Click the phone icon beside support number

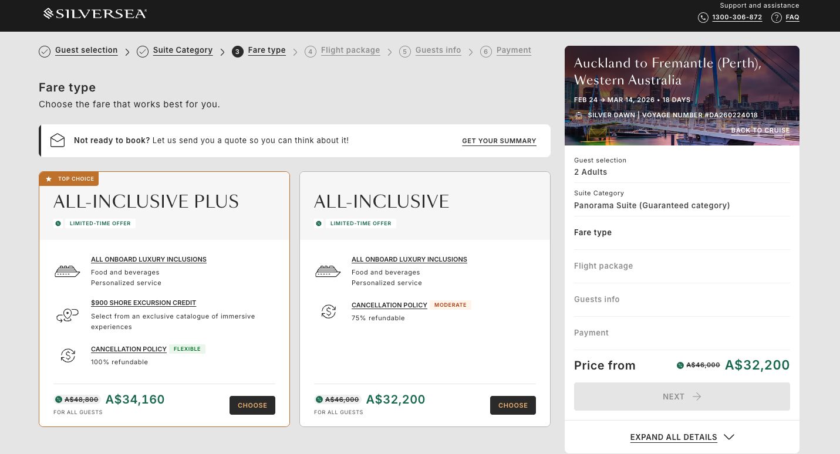pyautogui.click(x=703, y=18)
